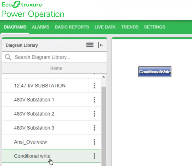Open the TRENDS tab
The height and width of the screenshot is (166, 192).
coord(130,27)
